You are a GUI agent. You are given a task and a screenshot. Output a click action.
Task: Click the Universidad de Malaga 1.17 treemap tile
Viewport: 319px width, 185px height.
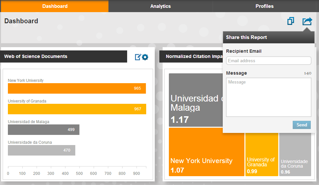pyautogui.click(x=196, y=100)
